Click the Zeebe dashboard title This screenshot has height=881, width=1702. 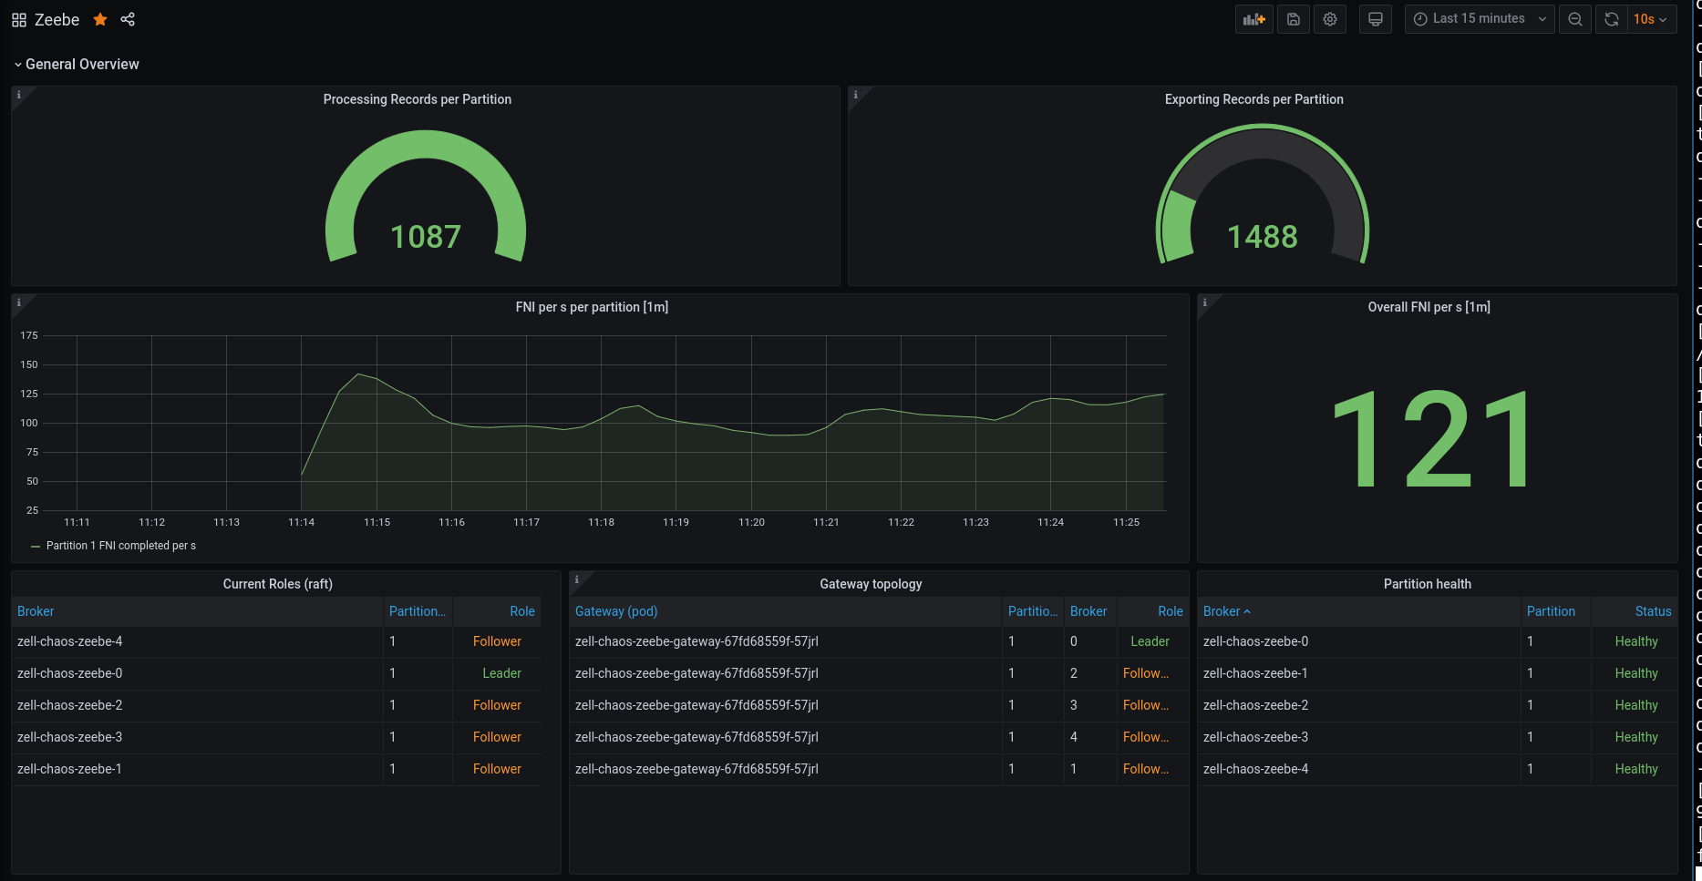57,19
